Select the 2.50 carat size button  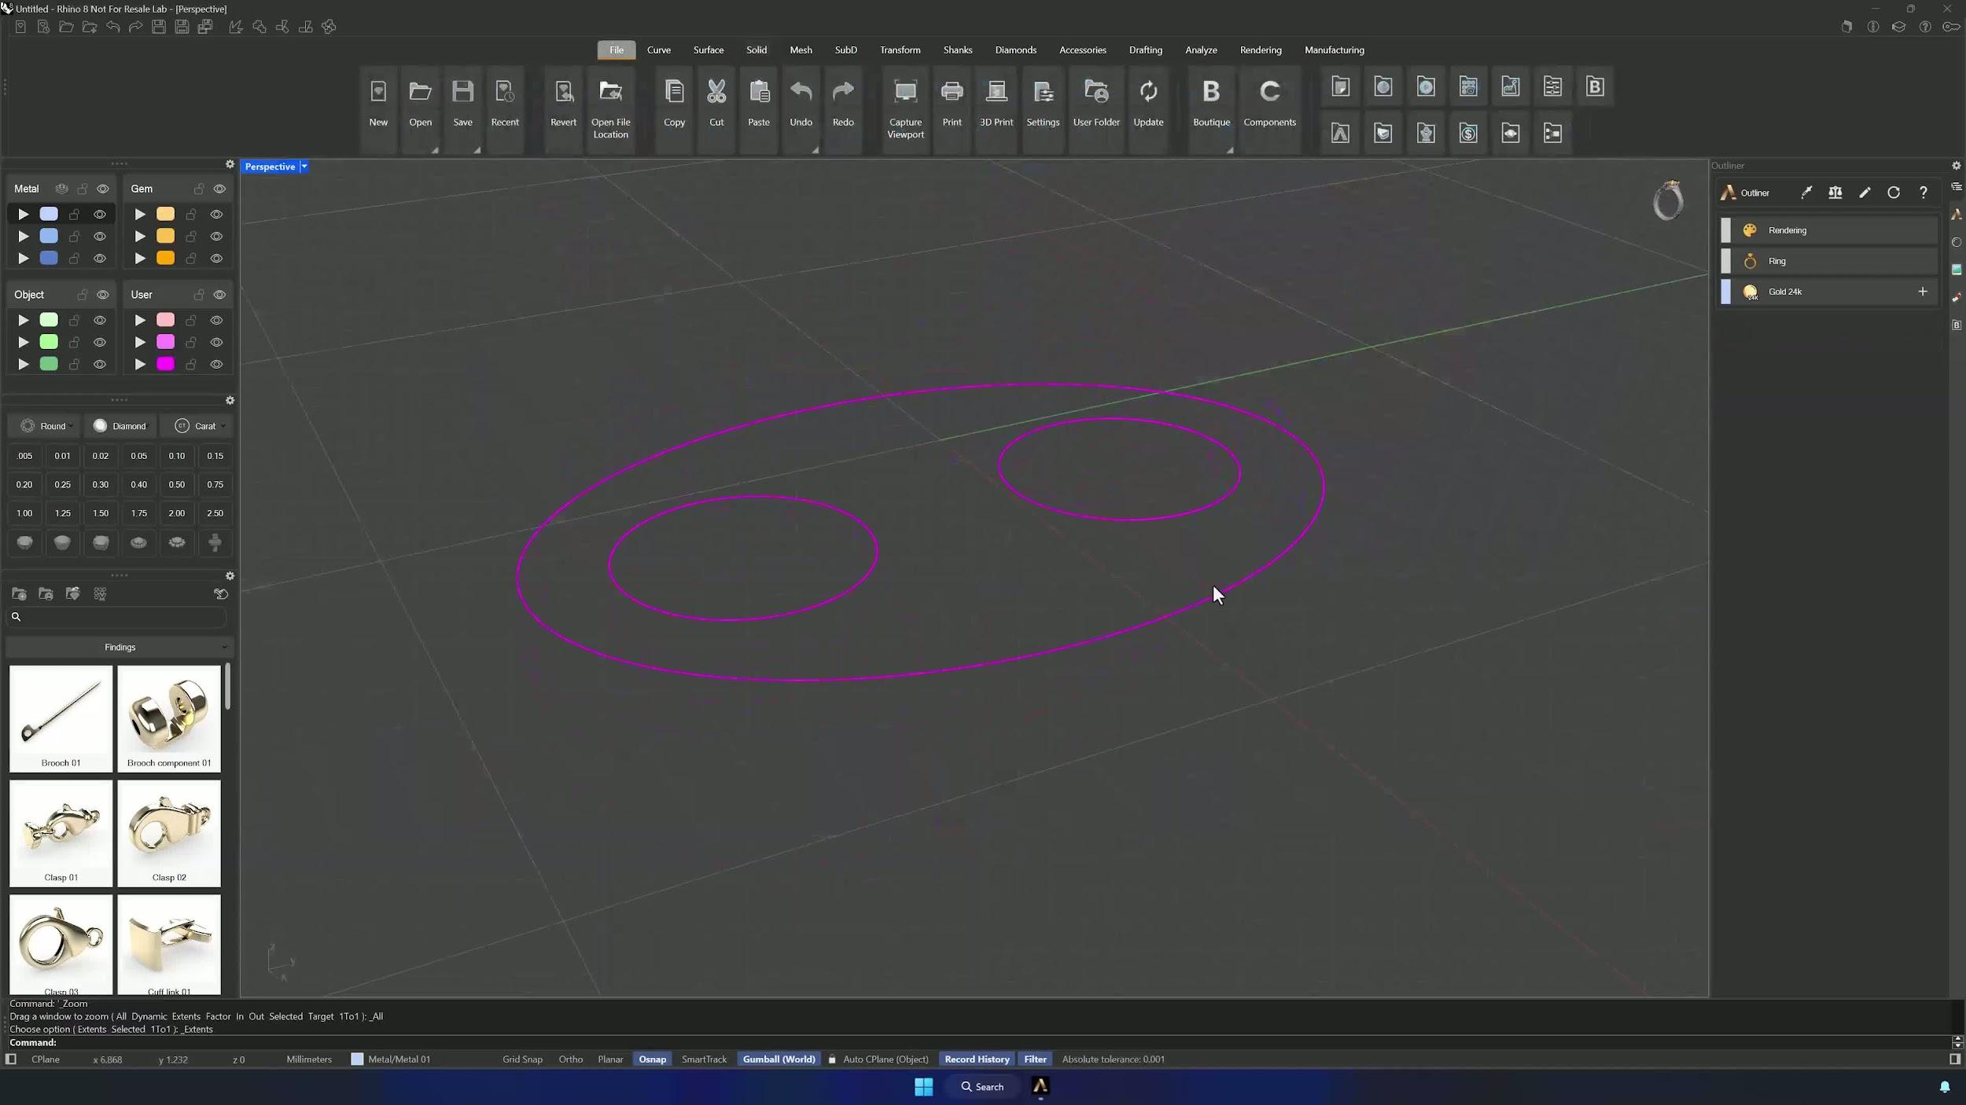click(x=215, y=513)
